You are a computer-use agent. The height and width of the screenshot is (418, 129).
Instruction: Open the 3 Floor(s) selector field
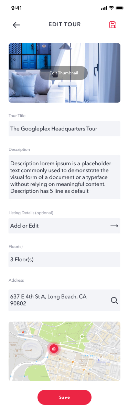pos(64,260)
